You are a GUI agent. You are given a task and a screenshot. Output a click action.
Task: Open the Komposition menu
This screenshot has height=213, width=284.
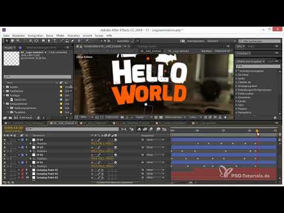(x=35, y=35)
